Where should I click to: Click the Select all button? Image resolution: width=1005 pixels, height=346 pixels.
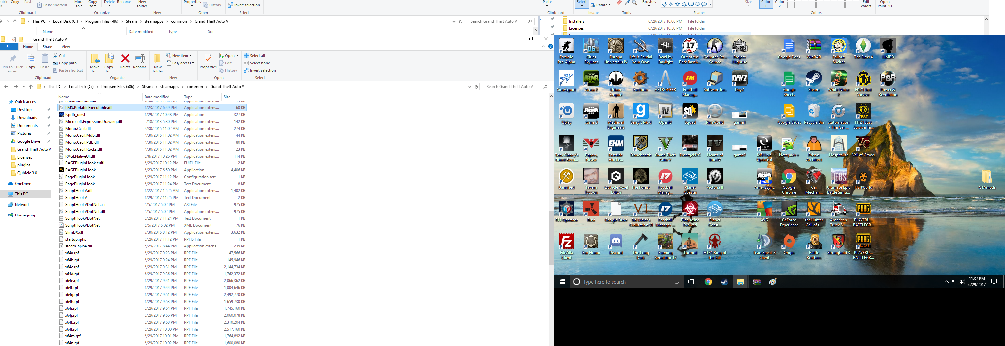coord(254,56)
